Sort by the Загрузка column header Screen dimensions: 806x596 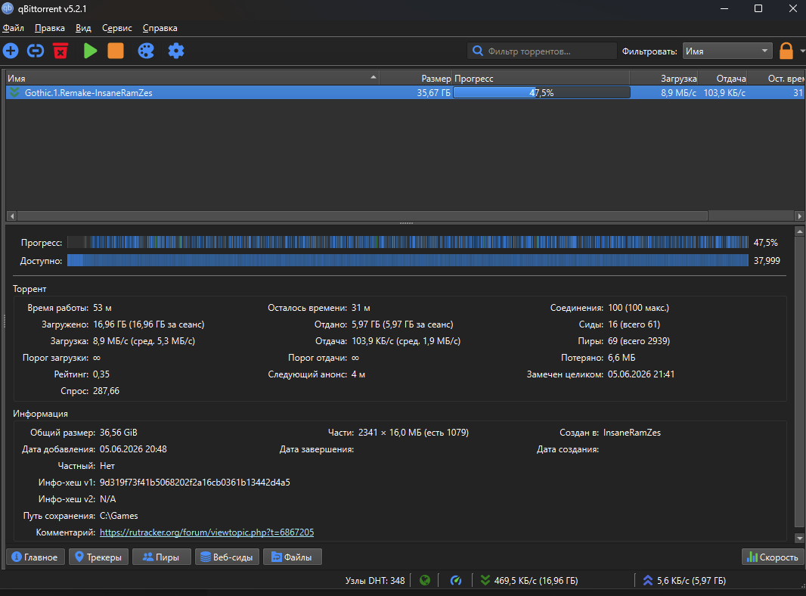664,78
